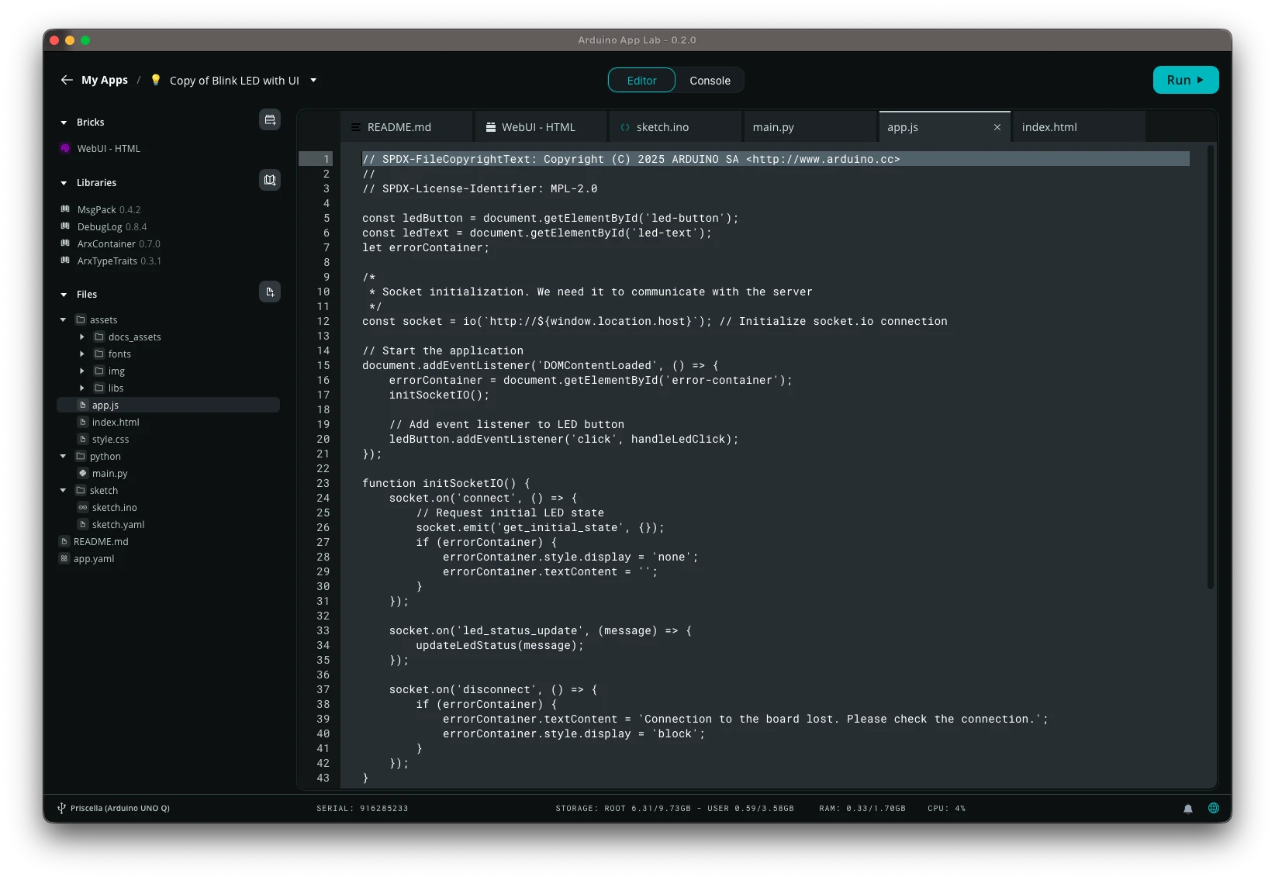This screenshot has width=1275, height=880.
Task: Open the app name dropdown arrow
Action: click(x=313, y=81)
